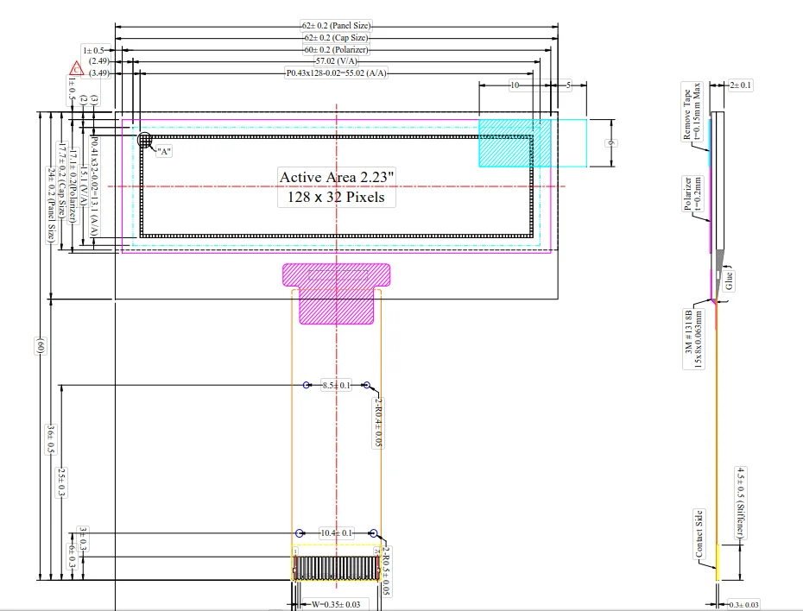The width and height of the screenshot is (803, 611).
Task: Click the "Active Area 2.23"" text label
Action: coord(337,177)
